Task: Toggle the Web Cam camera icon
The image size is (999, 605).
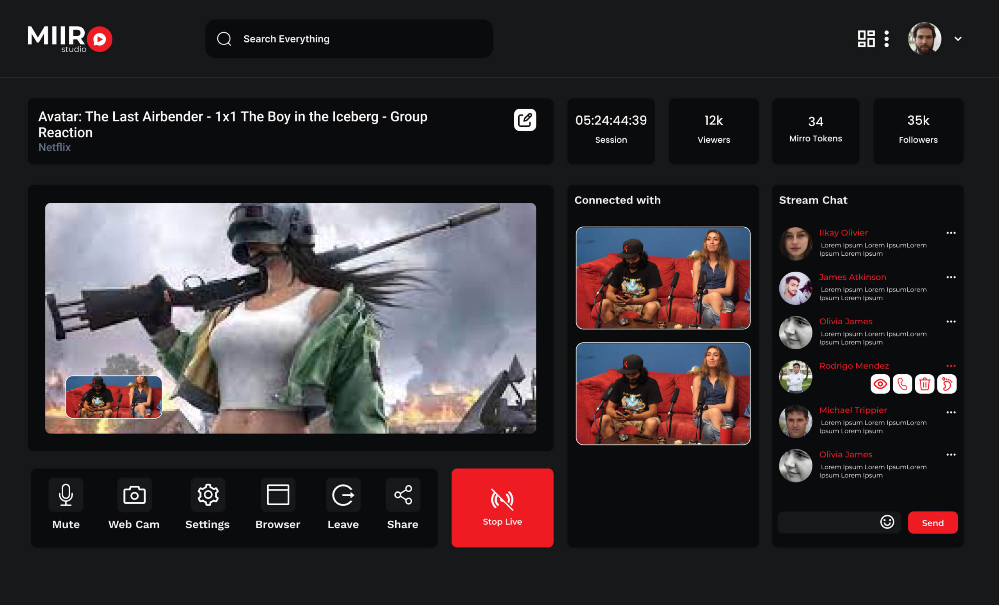Action: coord(134,495)
